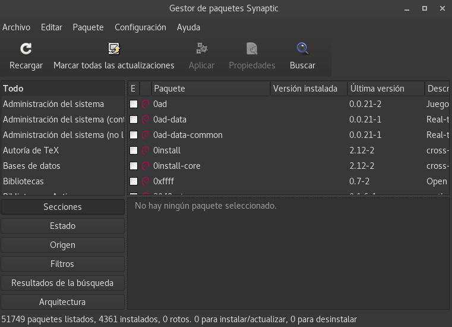Click Debian swirl icon for 0xffff
Viewport: 452px width, 327px height.
[x=146, y=181]
